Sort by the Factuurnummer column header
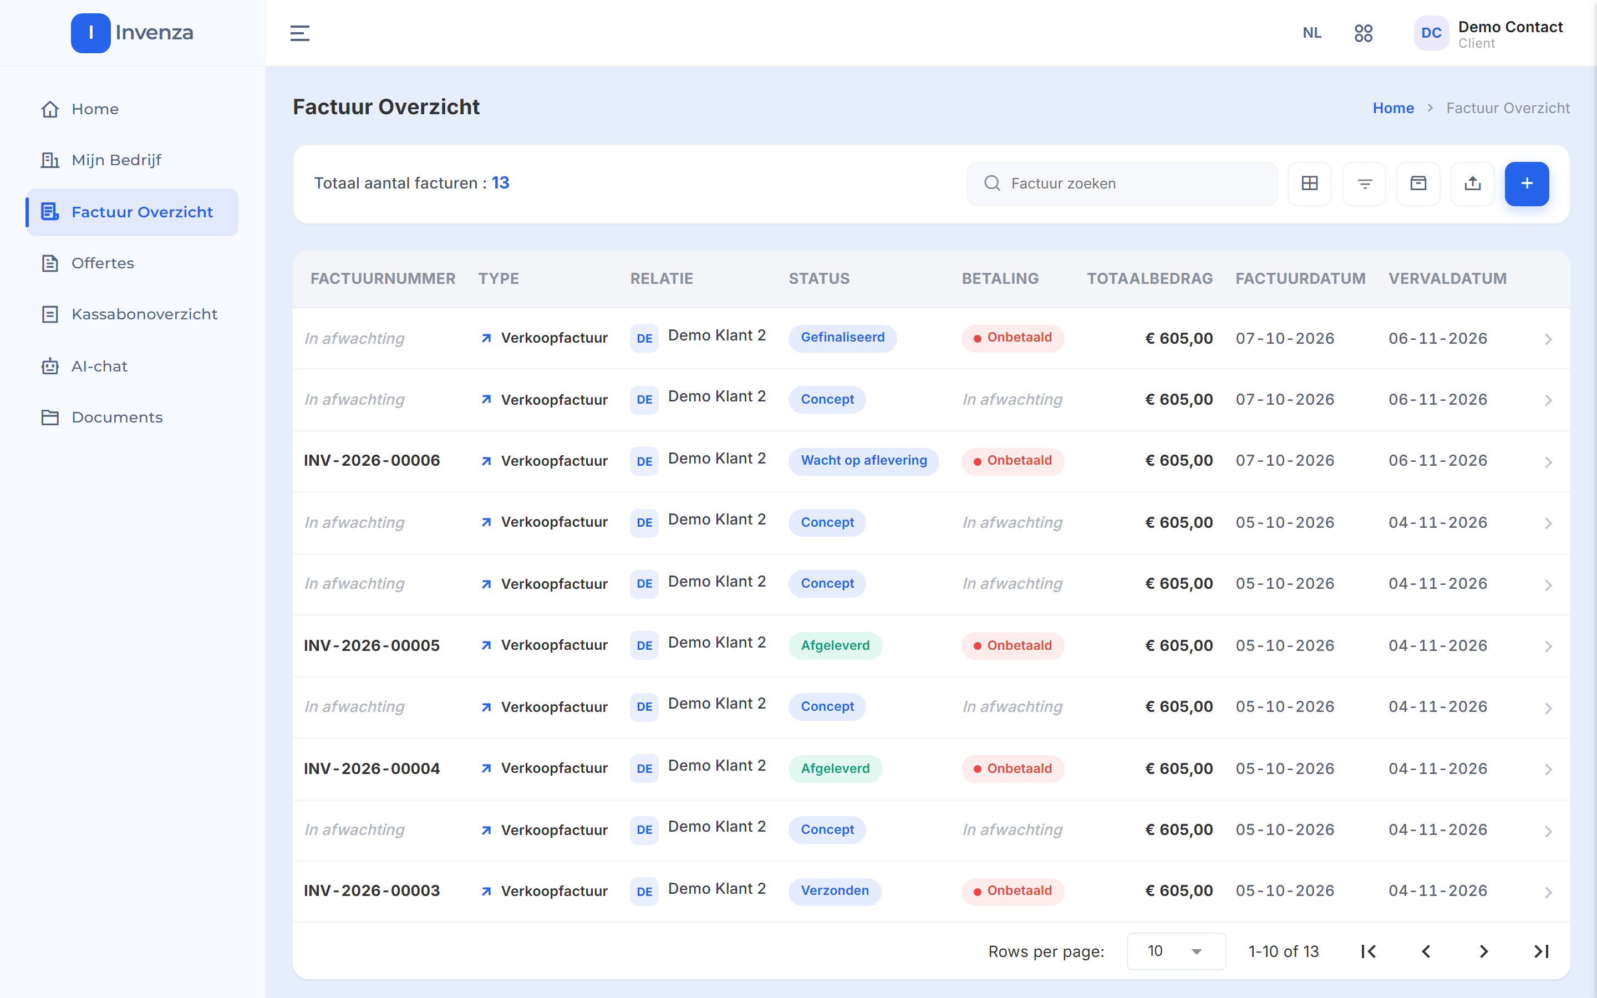Screen dimensions: 1597x998 [383, 278]
